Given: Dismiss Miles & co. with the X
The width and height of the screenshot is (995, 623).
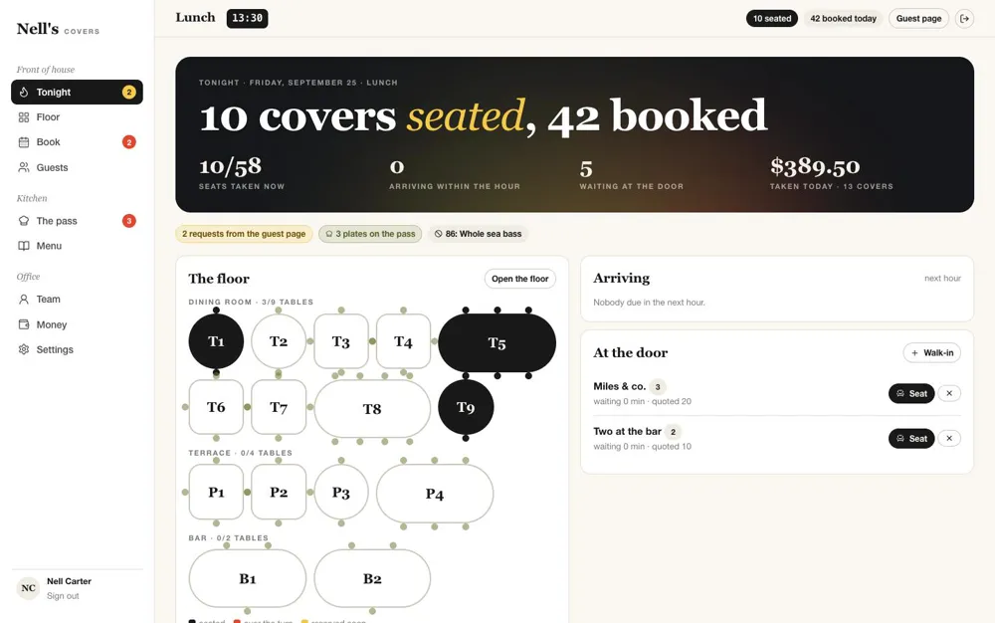Looking at the screenshot, I should click(949, 393).
